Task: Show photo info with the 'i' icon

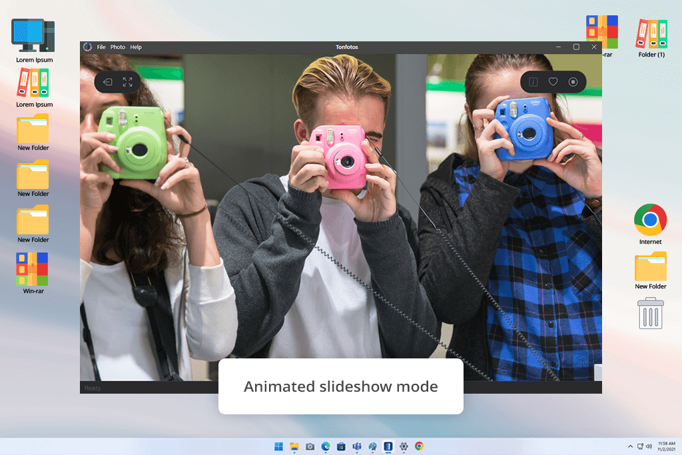Action: click(533, 82)
